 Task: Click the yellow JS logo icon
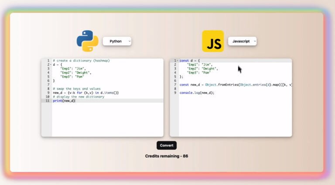point(213,41)
